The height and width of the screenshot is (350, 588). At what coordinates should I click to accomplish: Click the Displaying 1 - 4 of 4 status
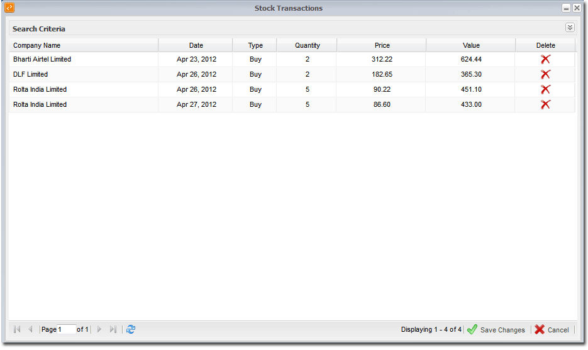coord(431,329)
